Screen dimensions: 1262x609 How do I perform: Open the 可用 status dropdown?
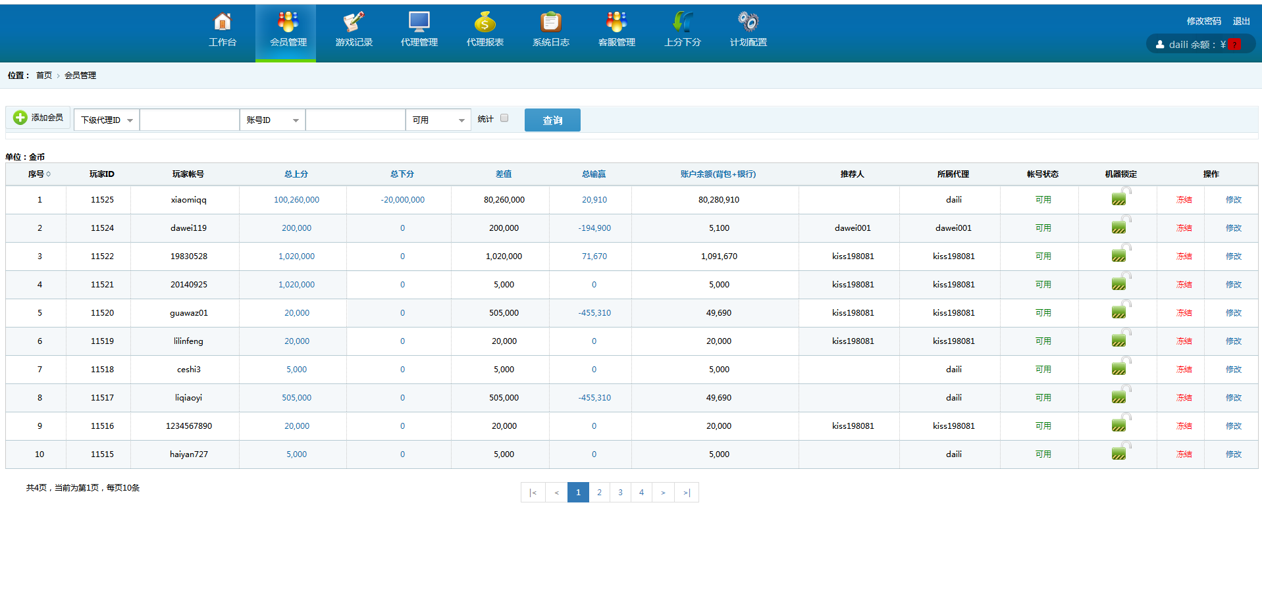pyautogui.click(x=438, y=120)
